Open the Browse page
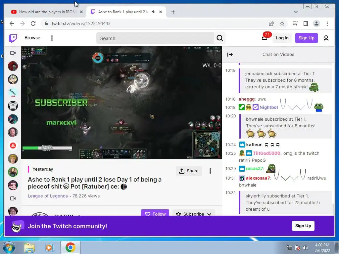The height and width of the screenshot is (254, 339). tap(32, 38)
